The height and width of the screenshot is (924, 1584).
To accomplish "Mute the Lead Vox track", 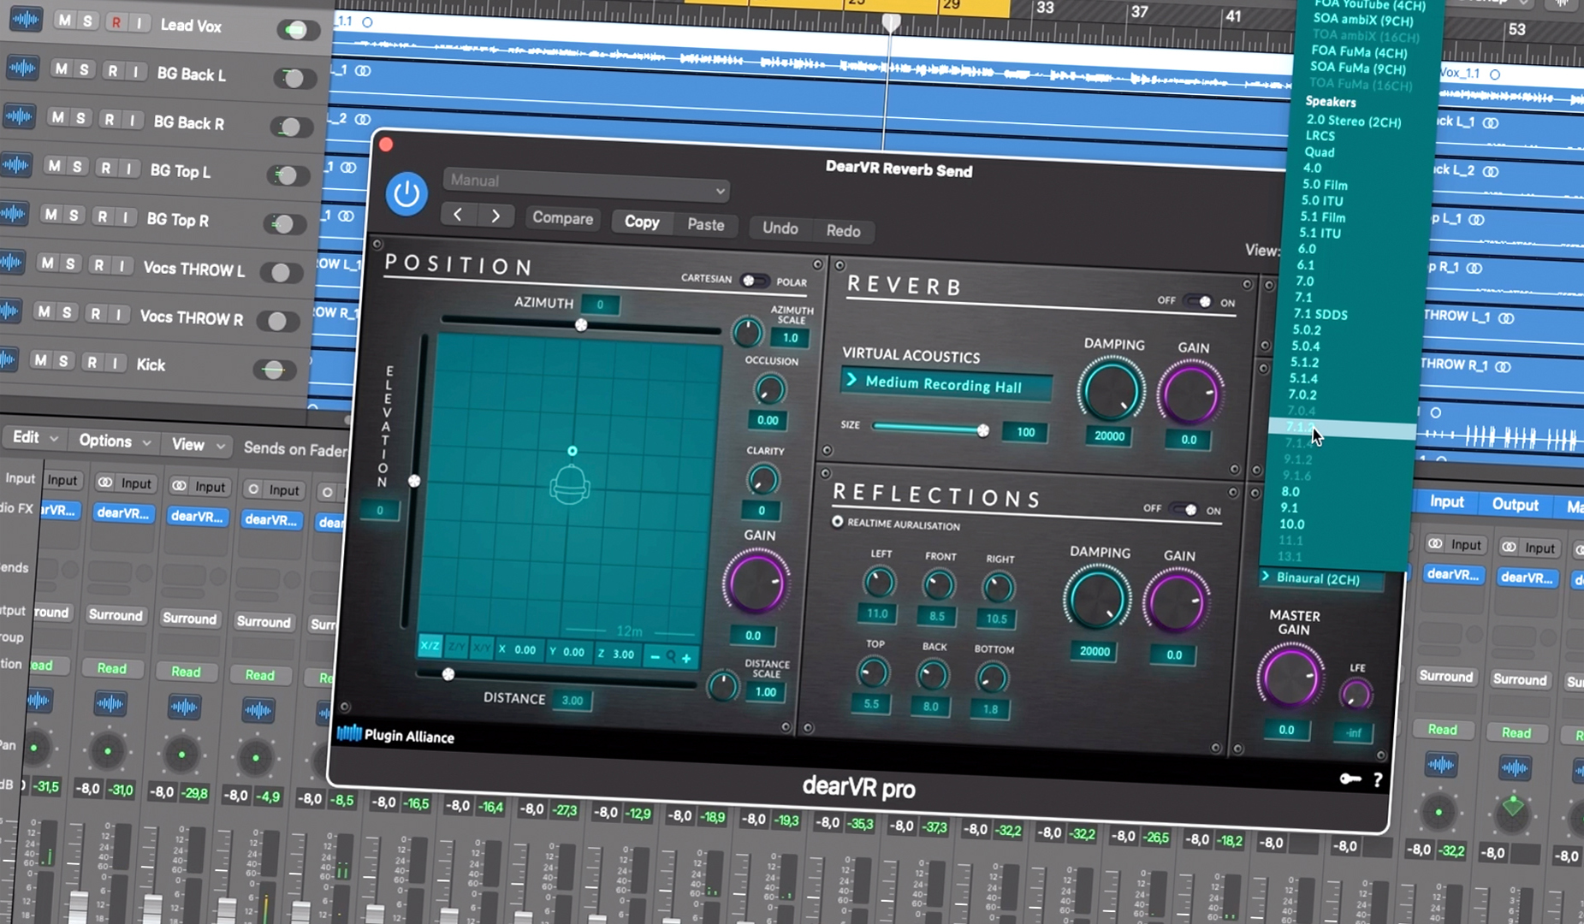I will (x=64, y=21).
